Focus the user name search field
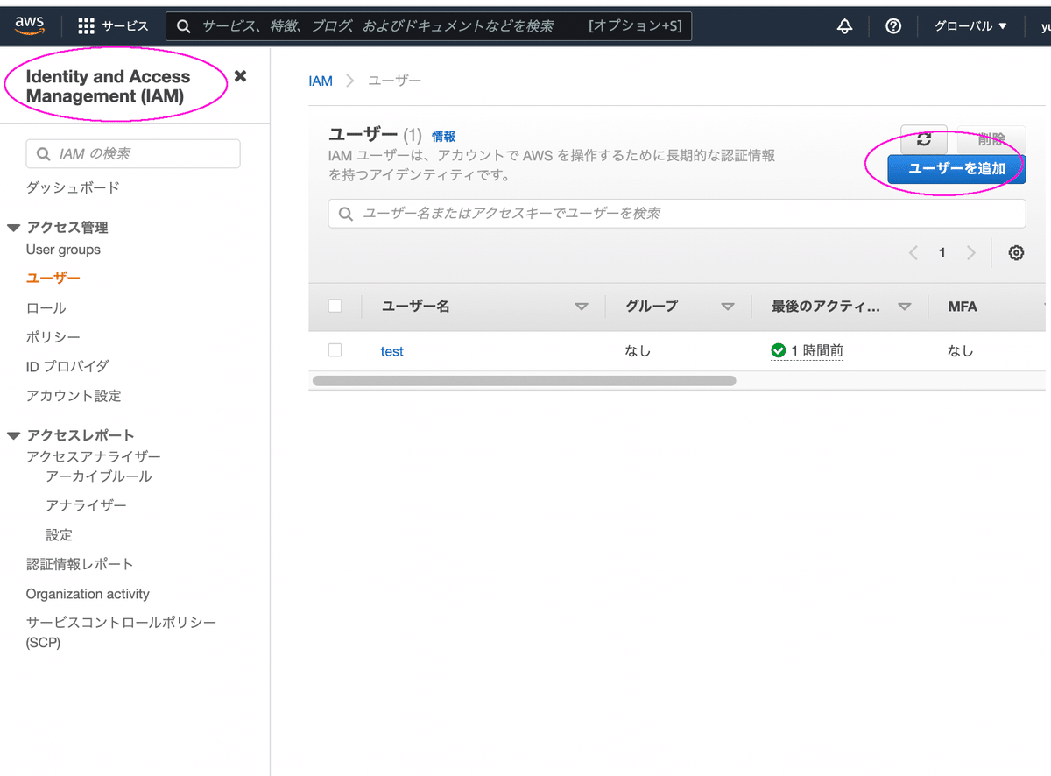The width and height of the screenshot is (1051, 776). 677,213
